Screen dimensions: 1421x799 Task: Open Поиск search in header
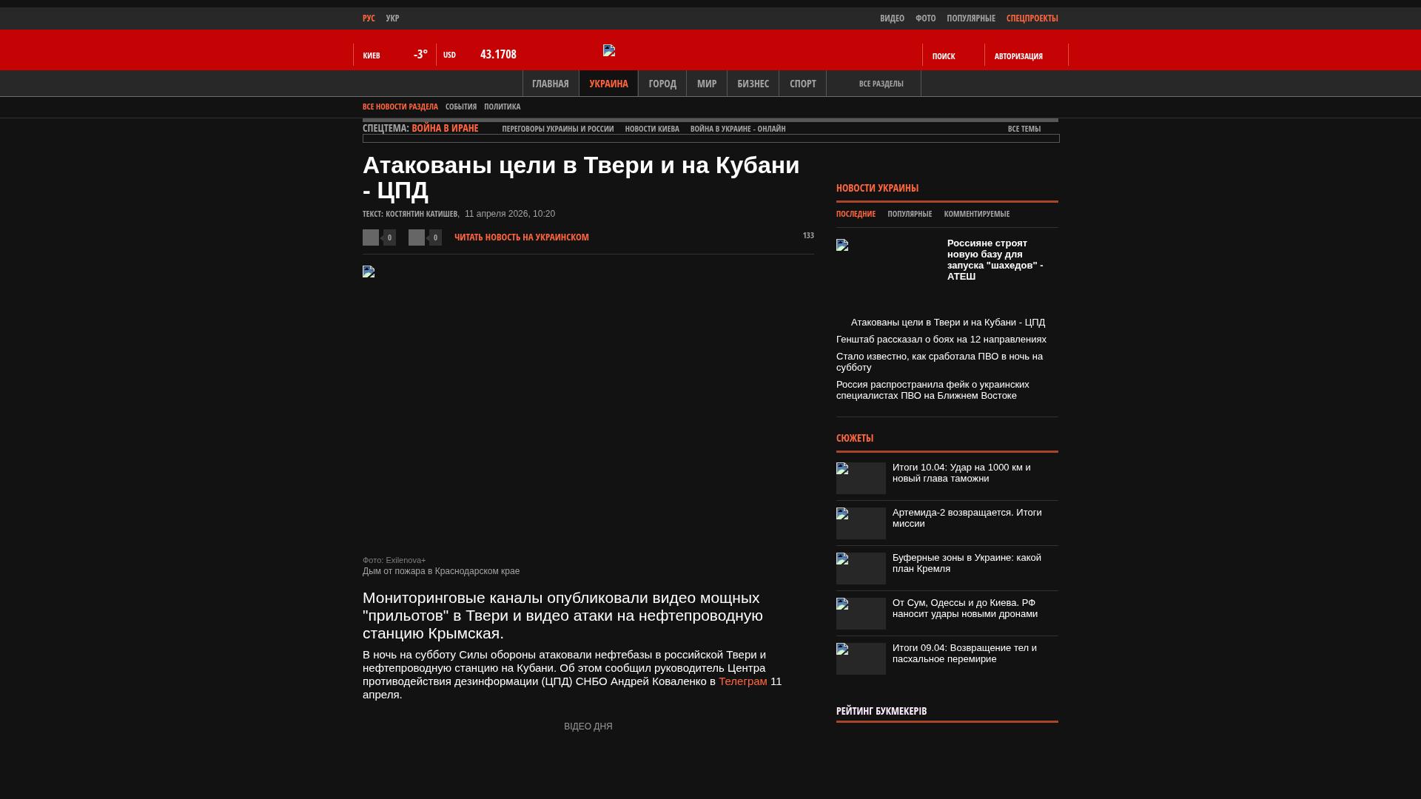[x=943, y=56]
